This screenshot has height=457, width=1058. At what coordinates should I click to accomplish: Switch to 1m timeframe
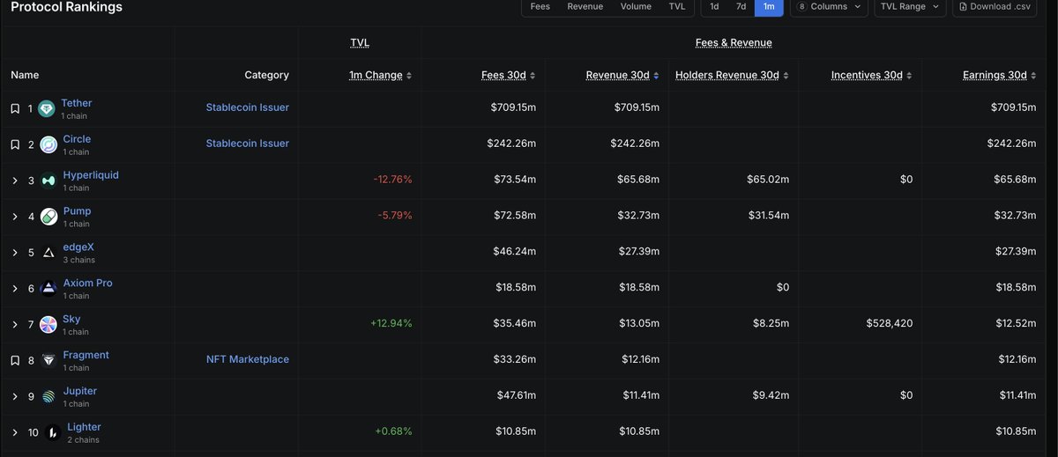coord(769,7)
